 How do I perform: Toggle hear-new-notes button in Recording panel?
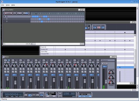pyautogui.click(x=95, y=28)
